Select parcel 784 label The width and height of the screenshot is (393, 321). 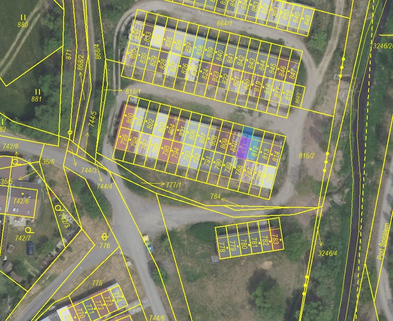[x=216, y=197]
